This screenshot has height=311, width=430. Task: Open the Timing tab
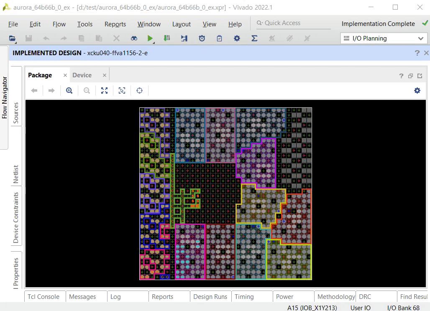(244, 297)
